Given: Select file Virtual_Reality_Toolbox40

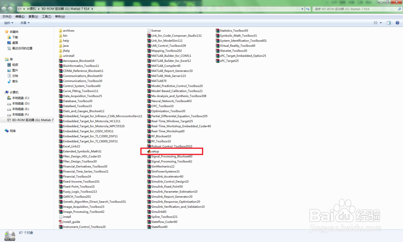Looking at the screenshot, I should [x=237, y=46].
